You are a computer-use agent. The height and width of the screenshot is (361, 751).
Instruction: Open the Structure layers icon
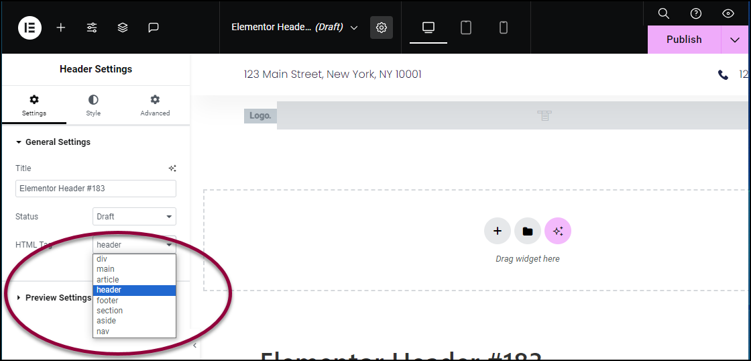(123, 28)
